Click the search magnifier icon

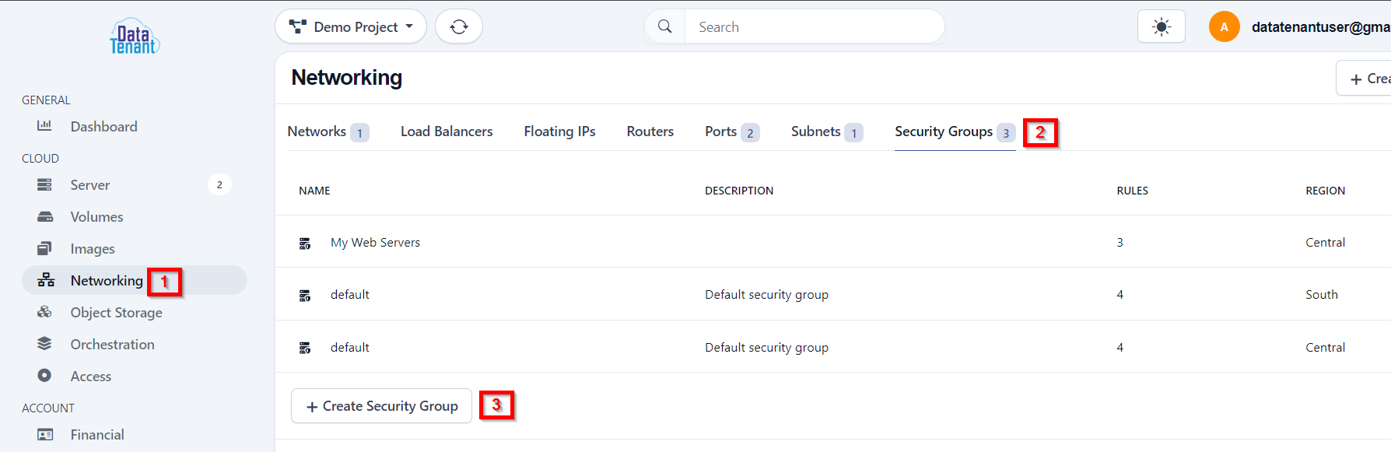click(665, 26)
